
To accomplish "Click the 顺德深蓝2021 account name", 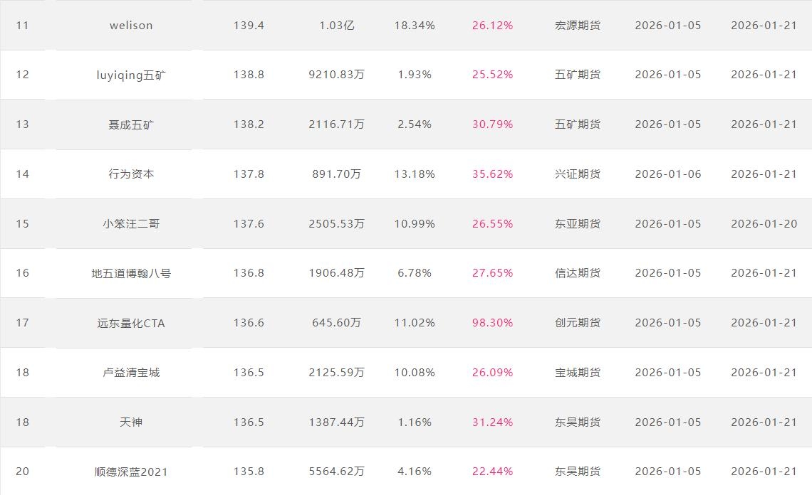I will pyautogui.click(x=131, y=472).
